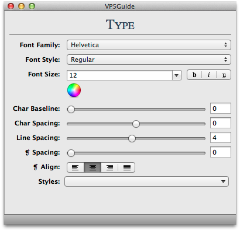Click the Char Spacing value field
This screenshot has width=240, height=231.
(221, 123)
